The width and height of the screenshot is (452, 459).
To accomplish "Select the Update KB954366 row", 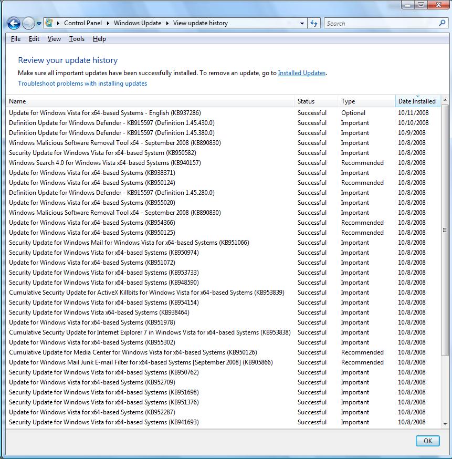I will (x=223, y=223).
